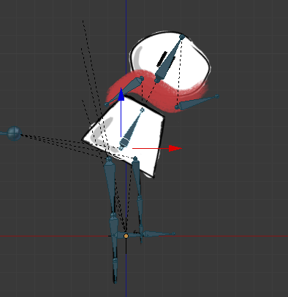Select the horizontal foot bone pointing right
The image size is (288, 297).
click(158, 234)
